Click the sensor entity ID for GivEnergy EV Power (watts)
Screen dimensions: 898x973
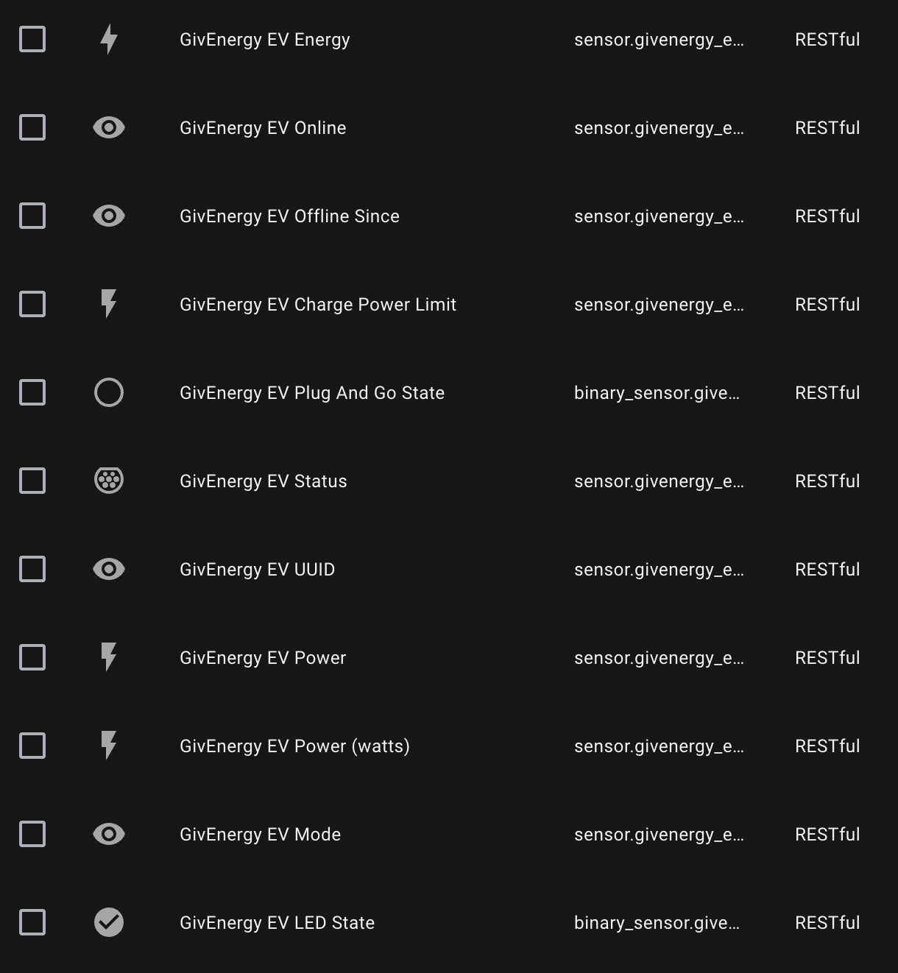pyautogui.click(x=659, y=746)
